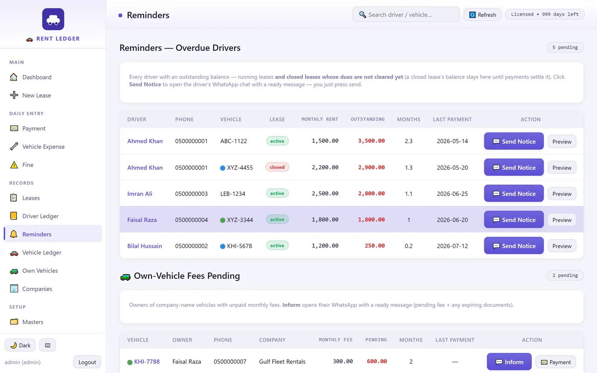Viewport: 597px width, 373px height.
Task: Click the Own Vehicles green car icon
Action: tap(14, 271)
